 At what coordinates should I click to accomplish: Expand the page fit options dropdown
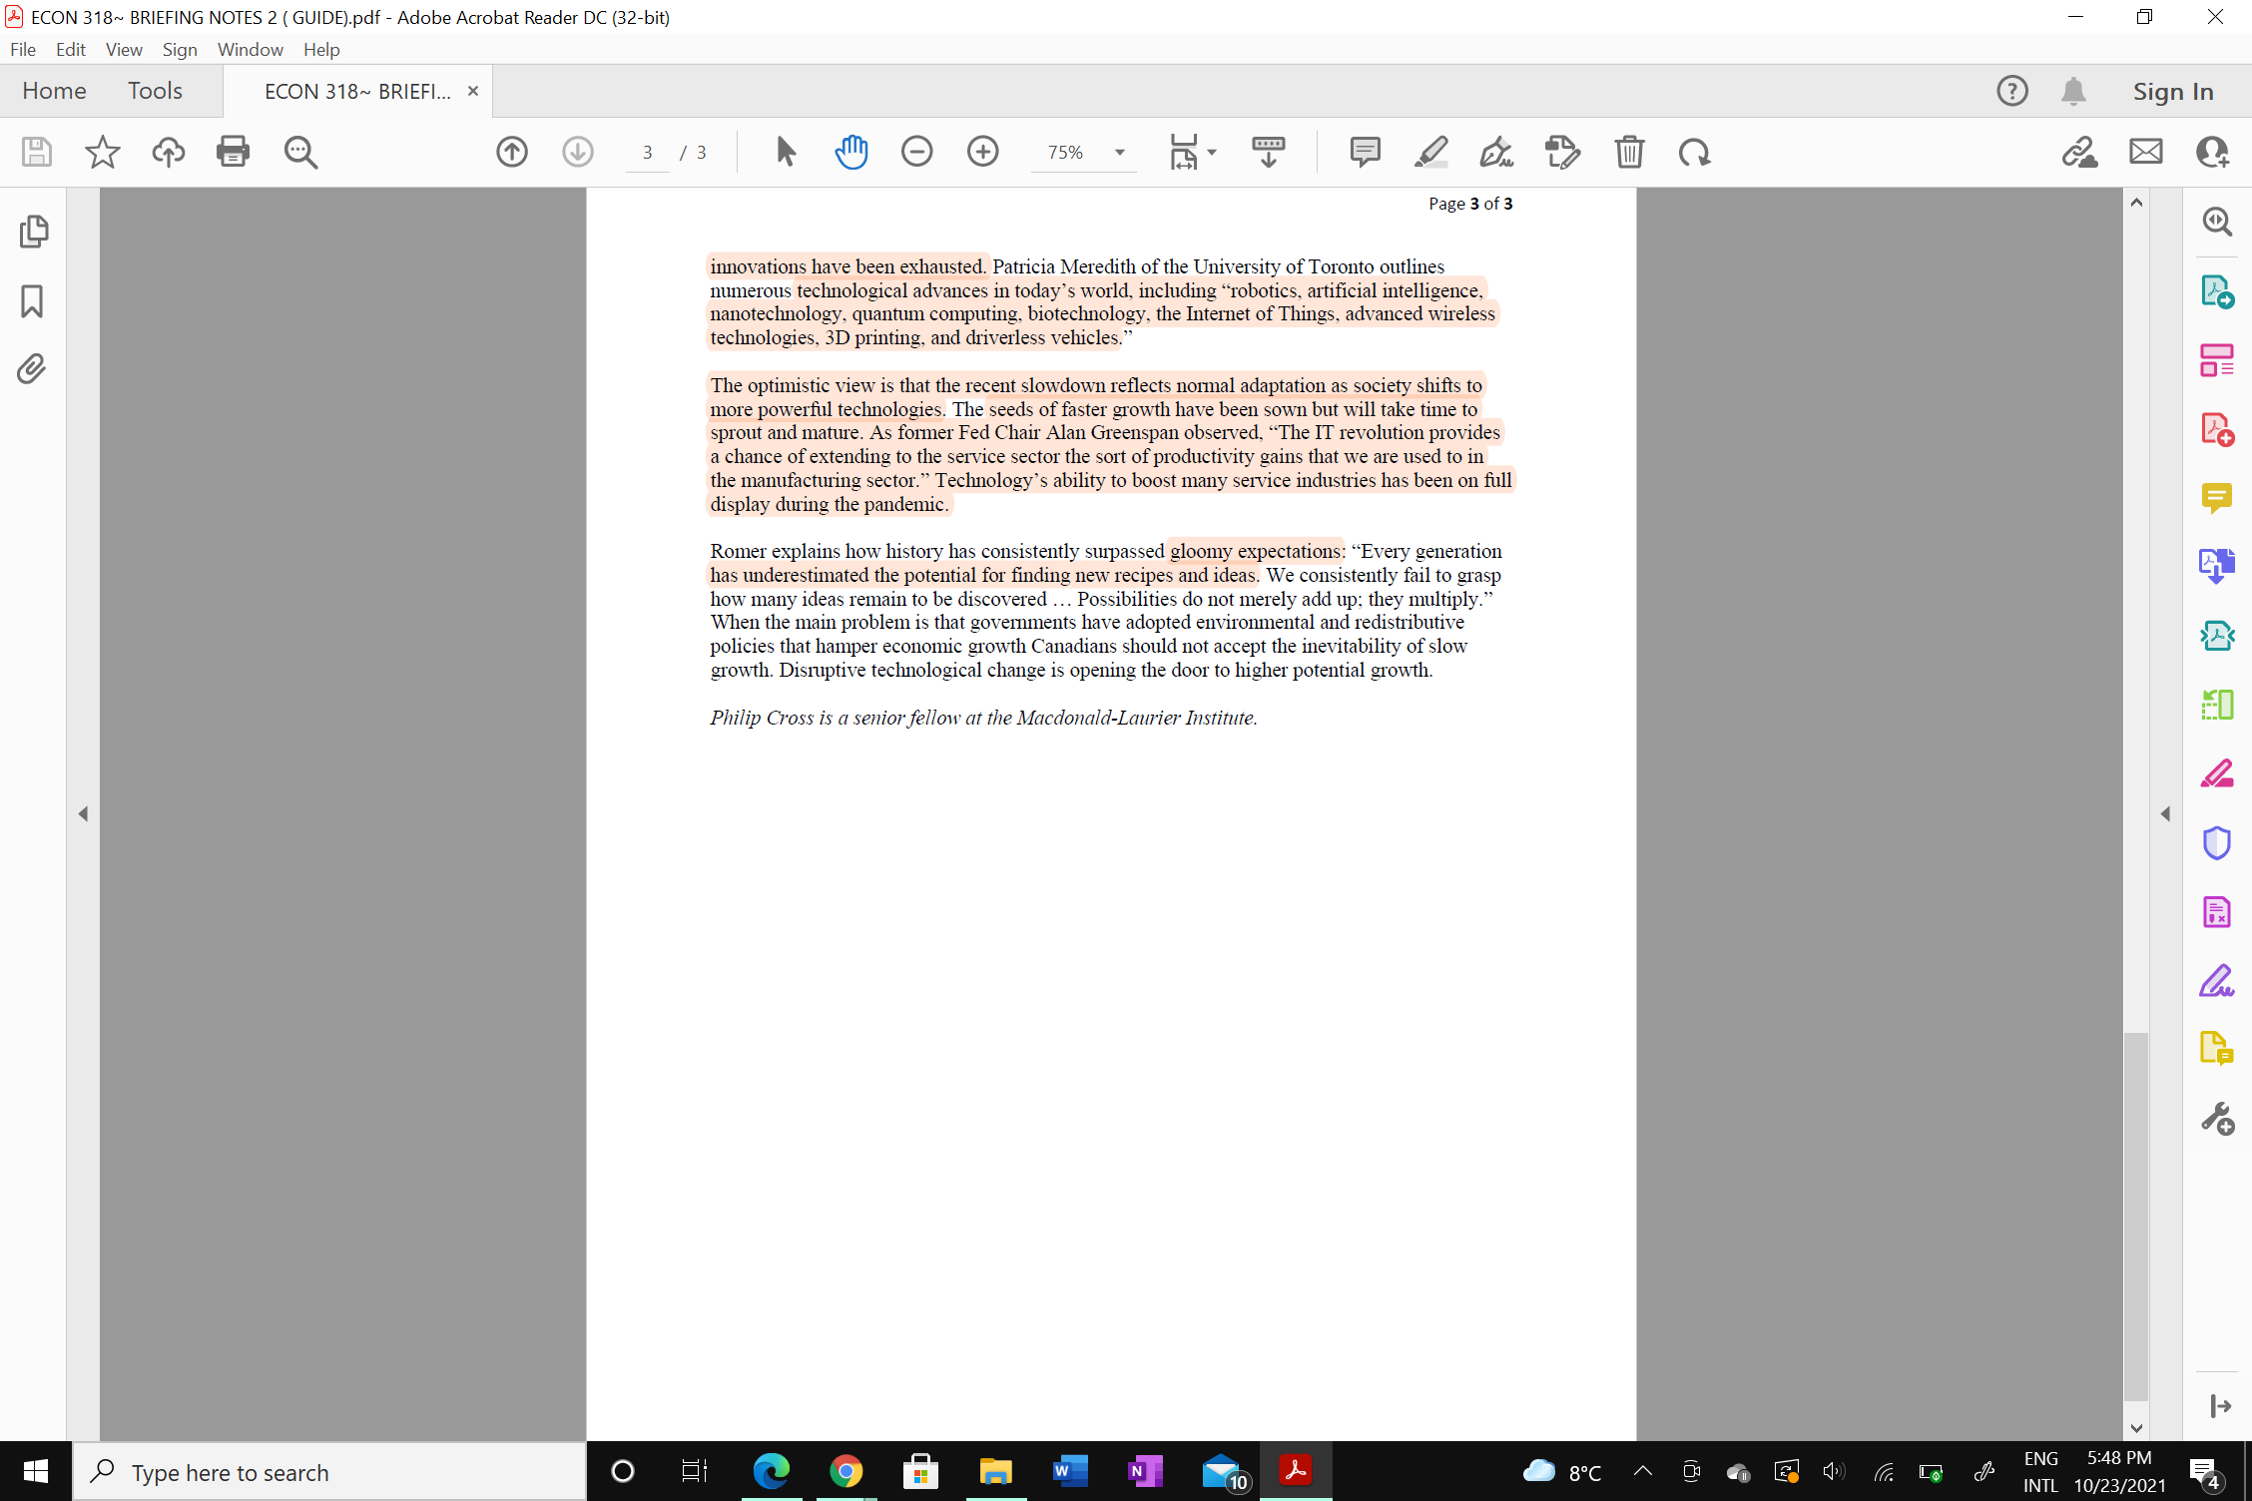click(1213, 152)
